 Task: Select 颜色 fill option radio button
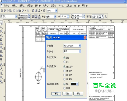coord(65,84)
